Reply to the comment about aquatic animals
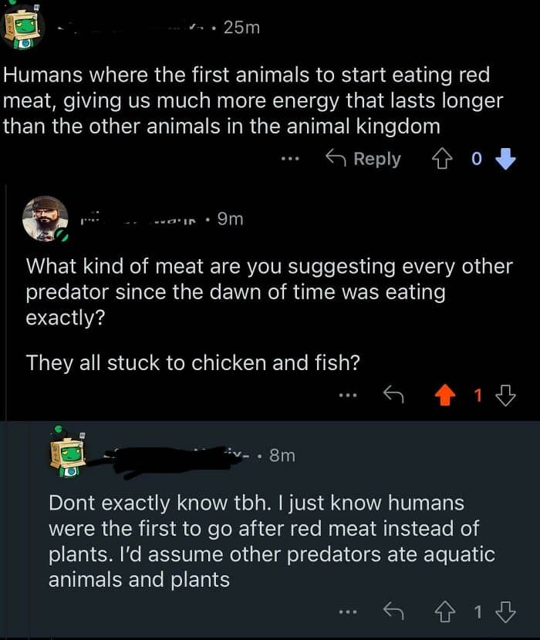540x640 pixels. pos(394,613)
